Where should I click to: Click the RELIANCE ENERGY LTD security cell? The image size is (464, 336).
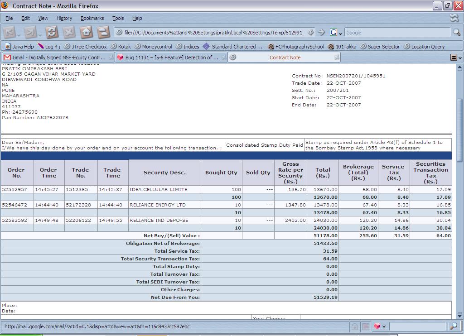[x=164, y=205]
